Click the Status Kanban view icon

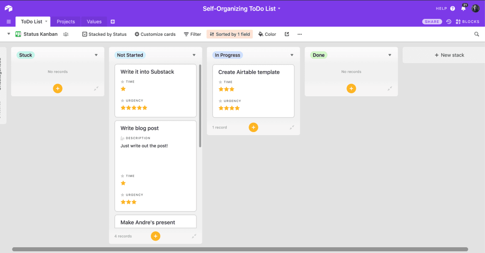(18, 34)
